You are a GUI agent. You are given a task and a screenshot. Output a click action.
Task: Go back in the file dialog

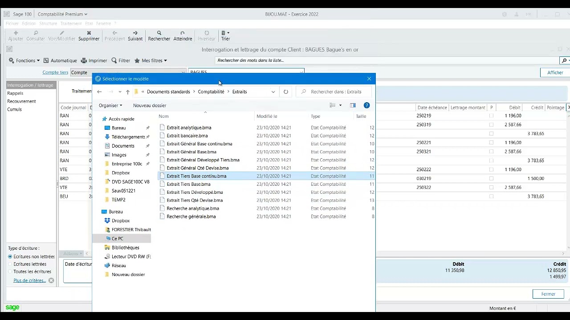click(x=99, y=92)
